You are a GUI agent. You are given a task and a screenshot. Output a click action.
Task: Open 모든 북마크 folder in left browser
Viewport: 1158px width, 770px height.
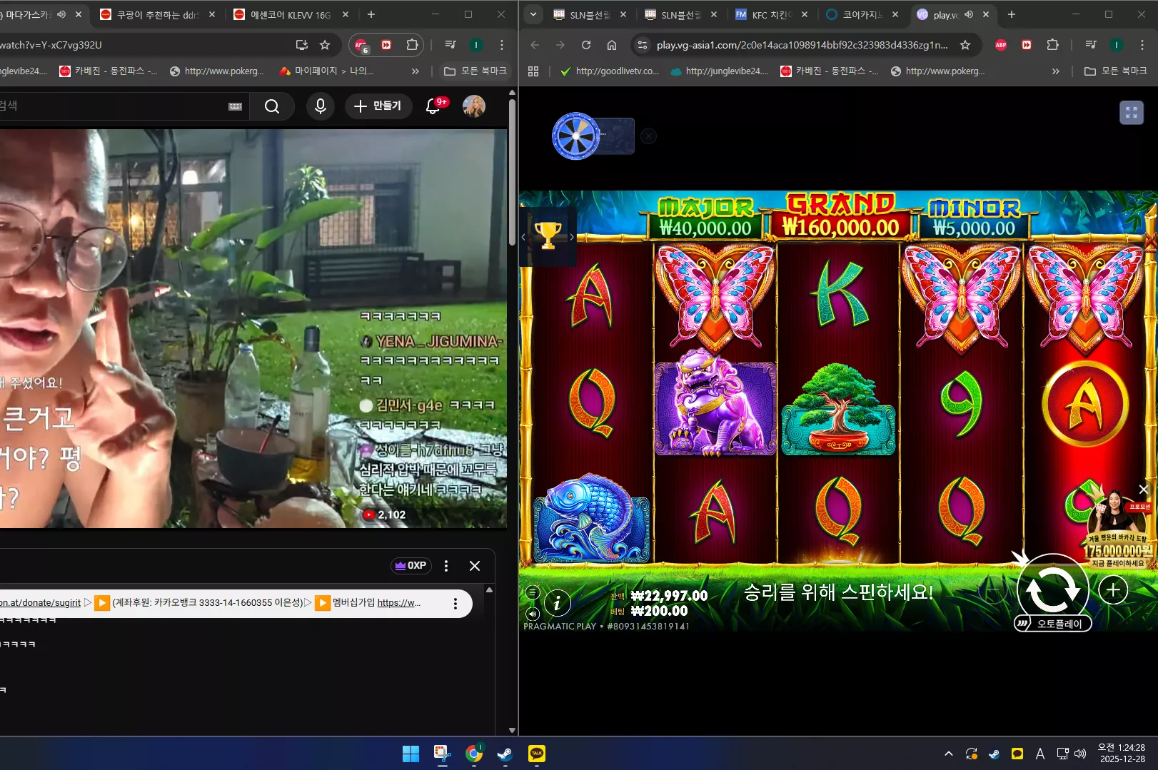(x=475, y=71)
